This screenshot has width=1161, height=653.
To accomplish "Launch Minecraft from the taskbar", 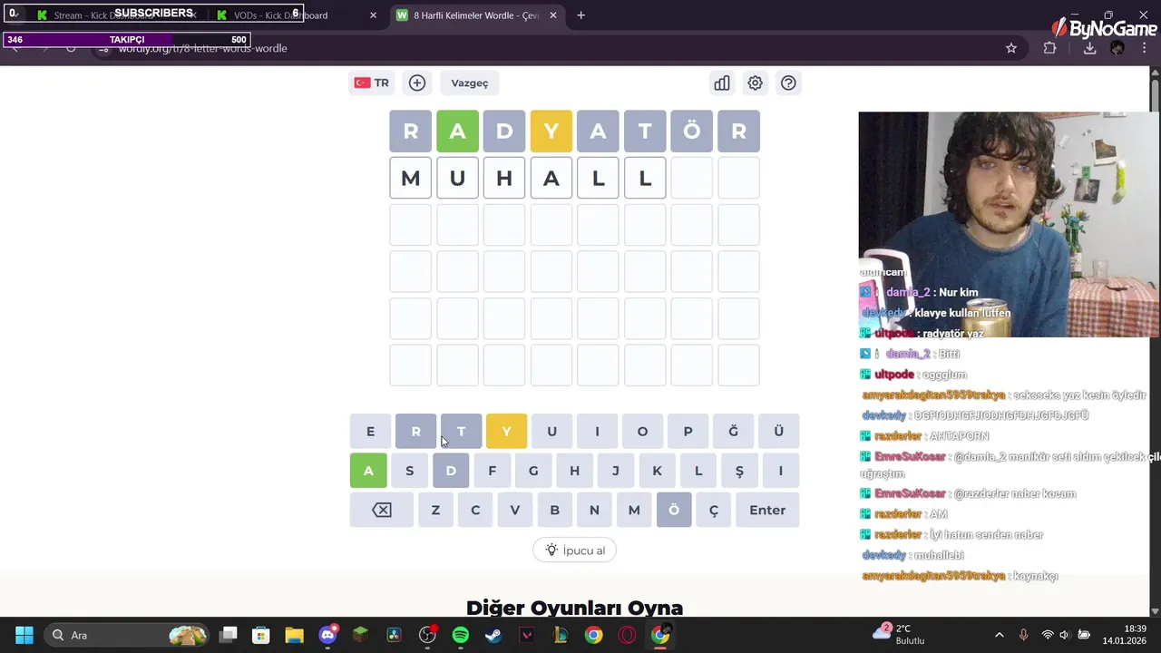I will tap(360, 635).
